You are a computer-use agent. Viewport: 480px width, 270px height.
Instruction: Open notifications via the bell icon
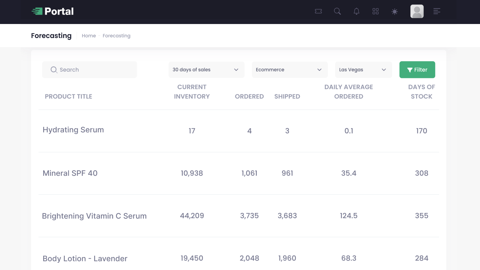[x=356, y=11]
